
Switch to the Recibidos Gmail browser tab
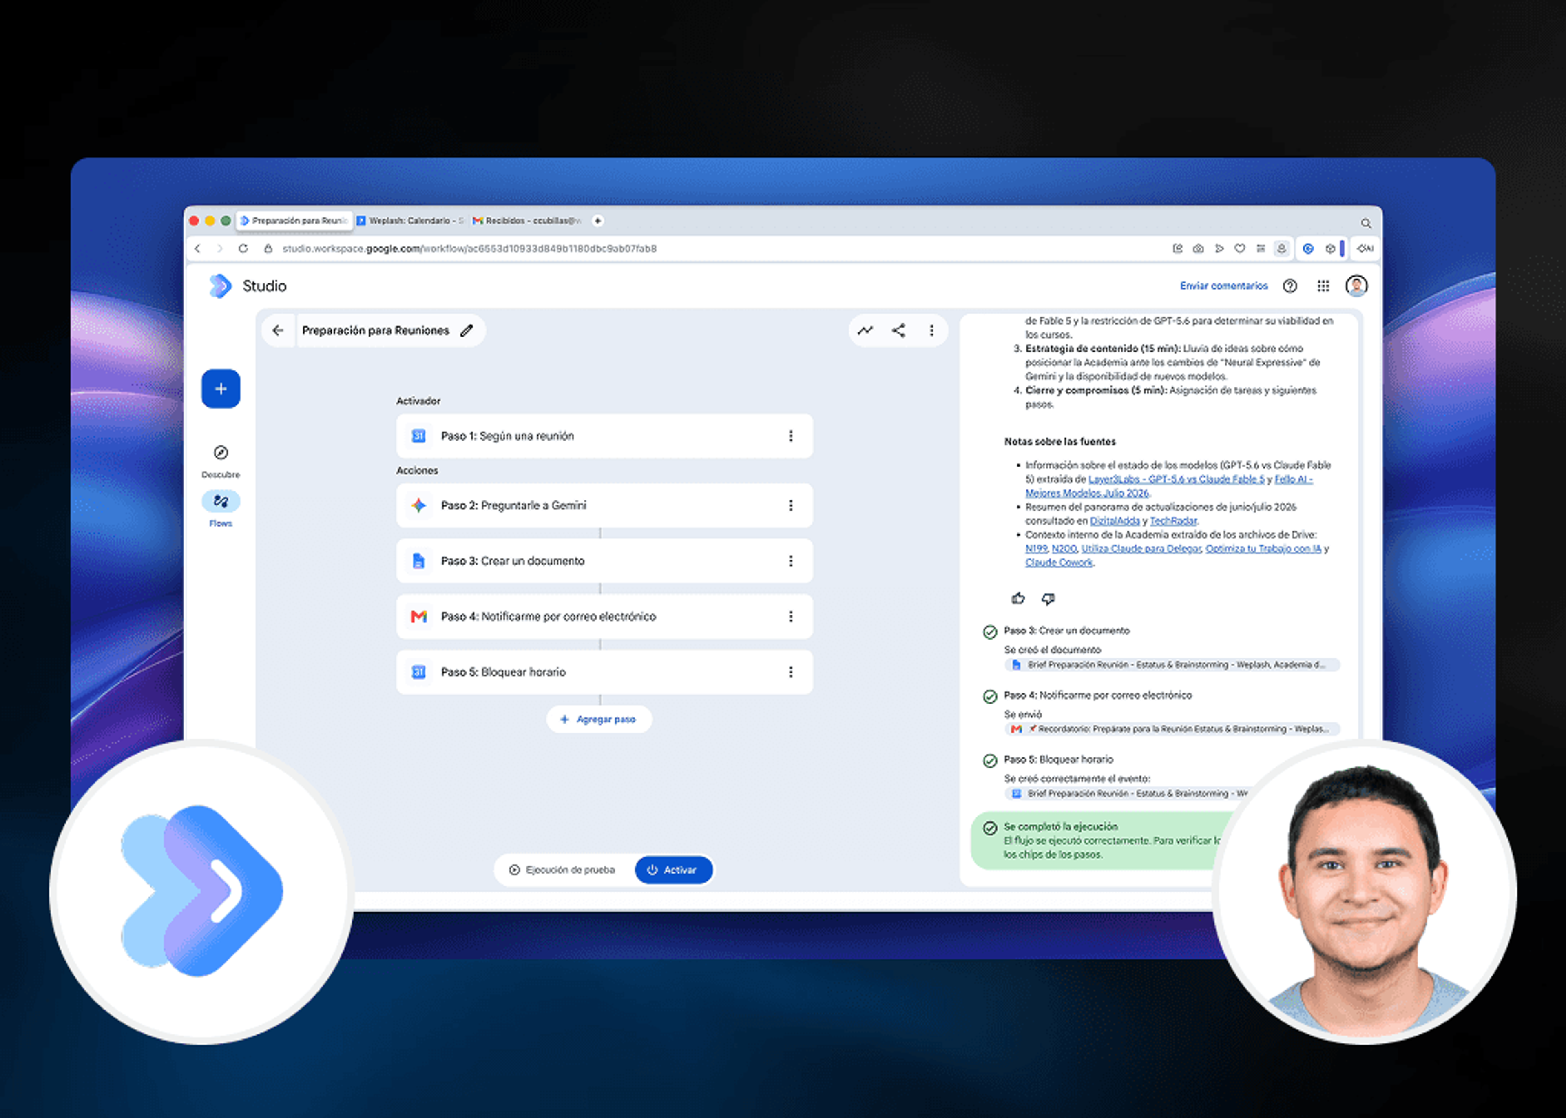[527, 221]
